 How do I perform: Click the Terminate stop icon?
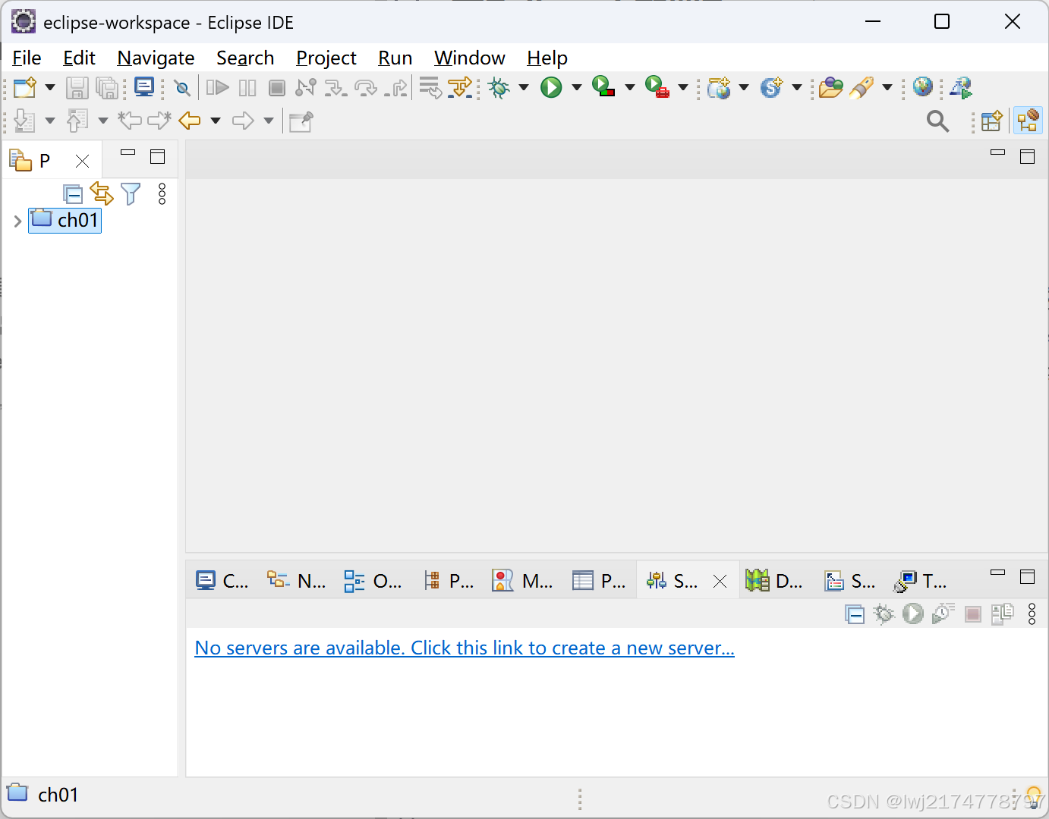tap(277, 88)
